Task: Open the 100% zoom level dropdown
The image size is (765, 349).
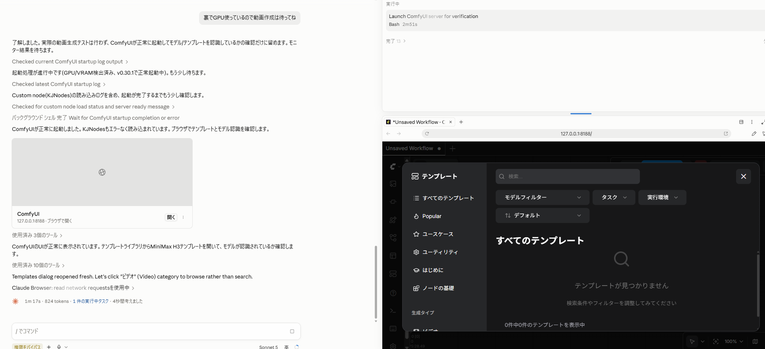Action: (734, 341)
